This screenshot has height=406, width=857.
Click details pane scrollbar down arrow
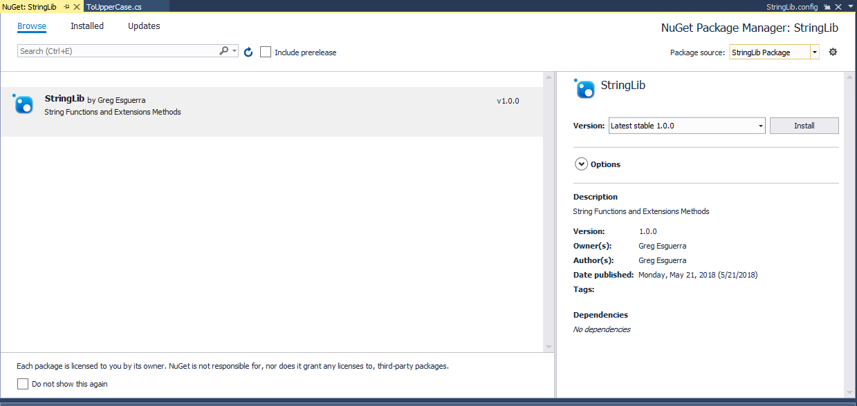pos(850,393)
